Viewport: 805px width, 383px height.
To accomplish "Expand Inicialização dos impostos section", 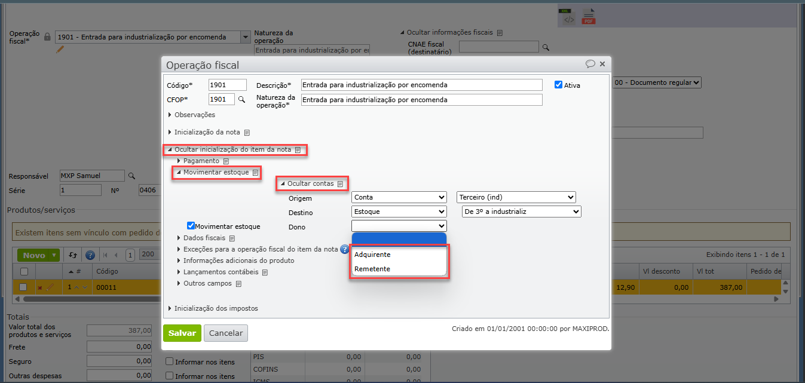I will tap(213, 308).
